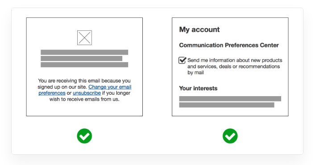Image resolution: width=320 pixels, height=165 pixels.
Task: Open the Change your email preferences link
Action: point(85,90)
